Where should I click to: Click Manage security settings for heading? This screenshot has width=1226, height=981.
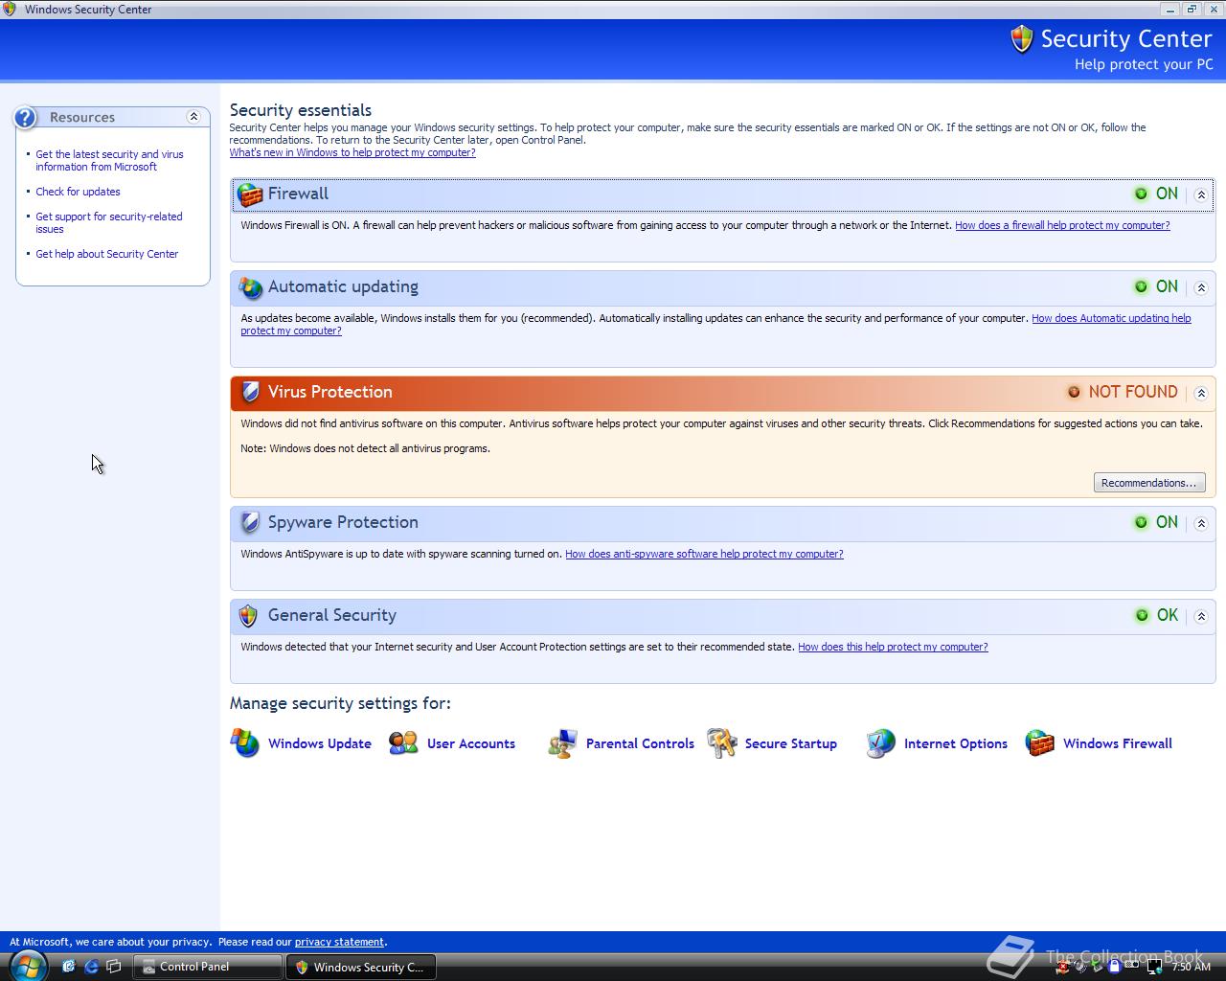click(x=340, y=703)
